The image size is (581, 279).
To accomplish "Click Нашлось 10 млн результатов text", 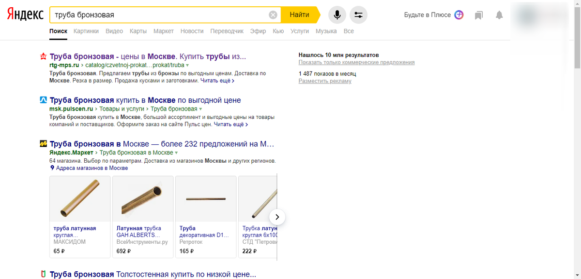I will (338, 55).
